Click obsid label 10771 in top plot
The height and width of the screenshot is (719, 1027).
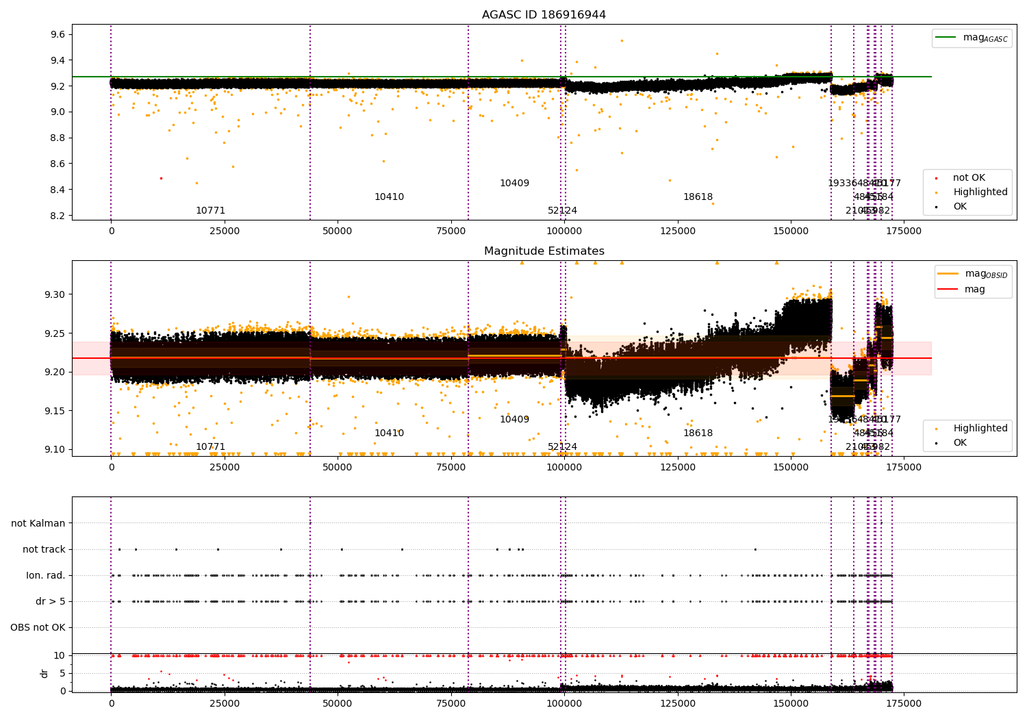[210, 211]
